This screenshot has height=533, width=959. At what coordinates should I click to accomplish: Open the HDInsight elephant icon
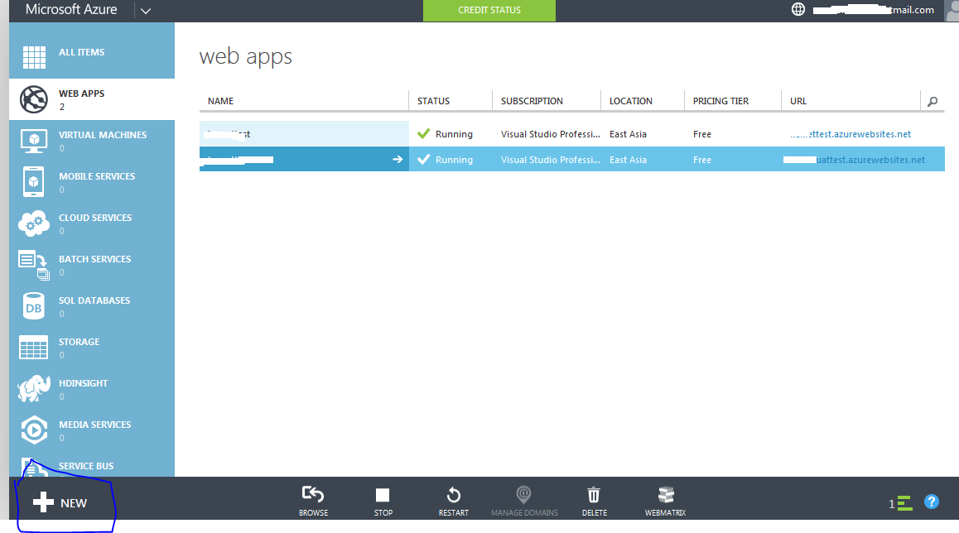pyautogui.click(x=34, y=389)
